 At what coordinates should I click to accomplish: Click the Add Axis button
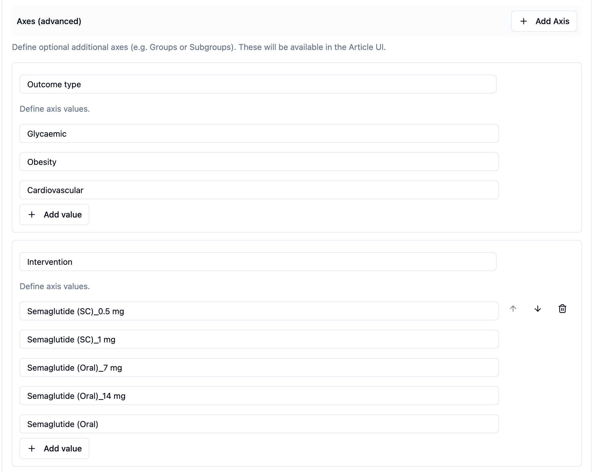coord(544,21)
